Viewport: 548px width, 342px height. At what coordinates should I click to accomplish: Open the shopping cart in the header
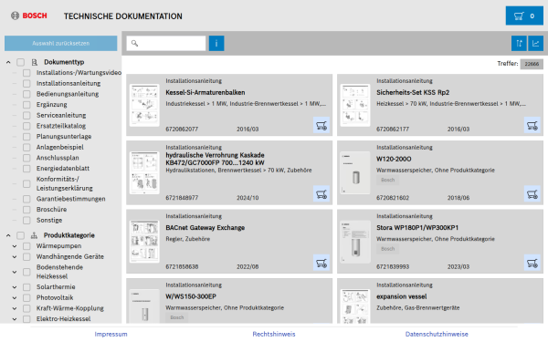pyautogui.click(x=524, y=16)
